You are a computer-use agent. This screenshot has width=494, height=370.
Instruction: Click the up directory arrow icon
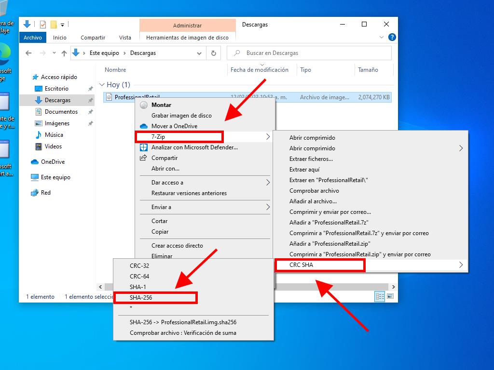point(64,53)
